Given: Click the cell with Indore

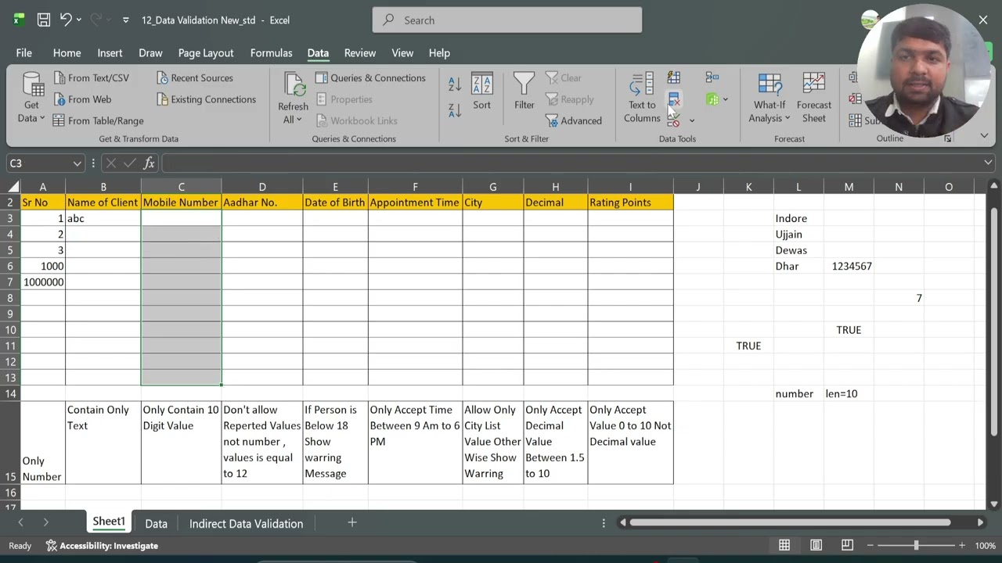Looking at the screenshot, I should point(798,218).
